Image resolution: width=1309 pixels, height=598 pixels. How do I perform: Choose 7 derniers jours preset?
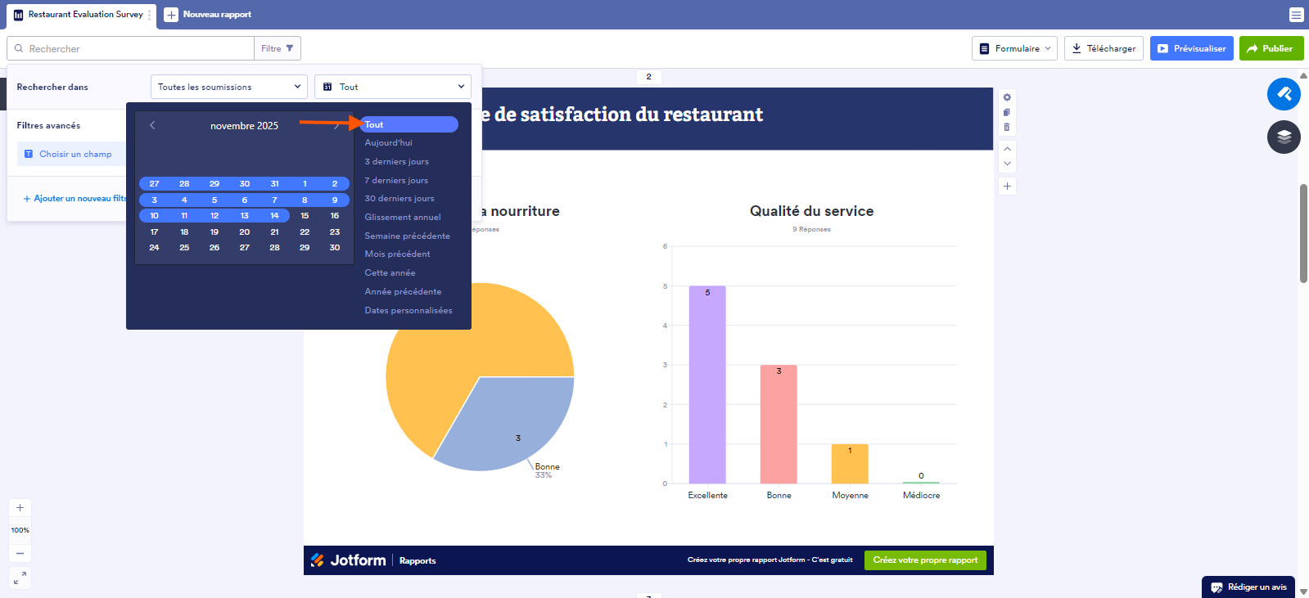click(x=396, y=180)
